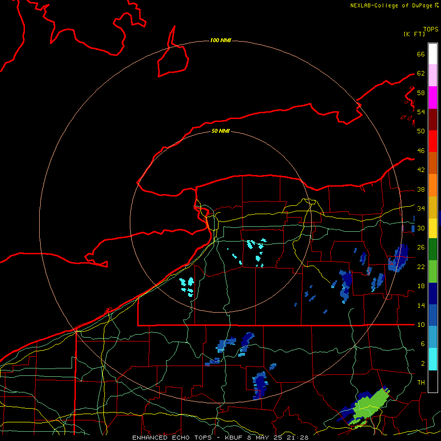Click the 30 value on the scale

421,228
